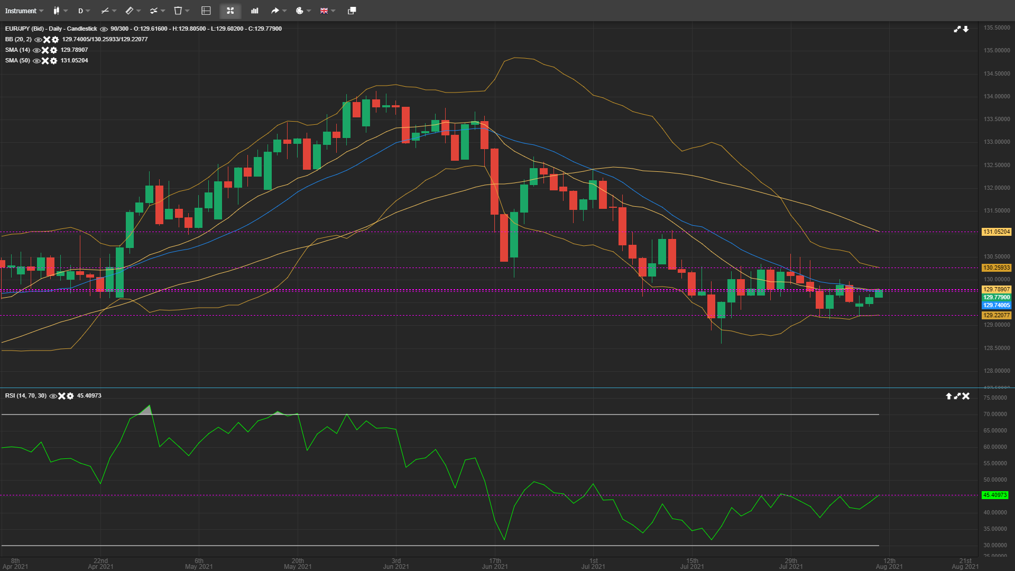Remove the RSI indicator with X
This screenshot has width=1015, height=571.
point(62,396)
